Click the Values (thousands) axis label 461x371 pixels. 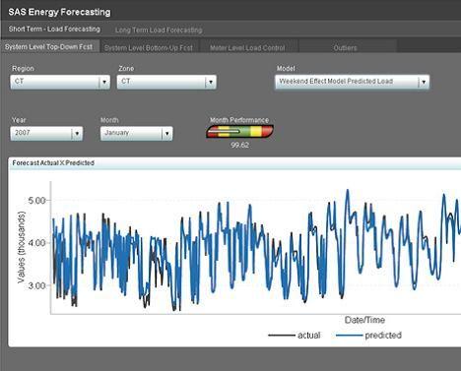point(21,247)
